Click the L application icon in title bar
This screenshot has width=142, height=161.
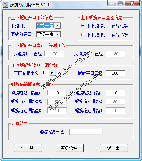point(6,5)
